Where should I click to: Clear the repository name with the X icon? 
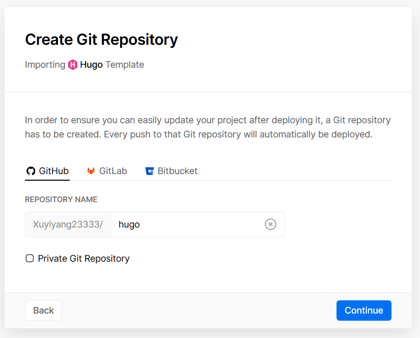[270, 224]
